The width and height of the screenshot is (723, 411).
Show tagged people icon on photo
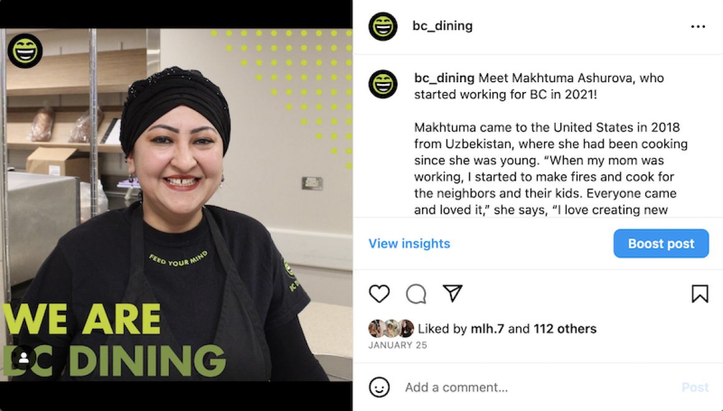click(24, 357)
